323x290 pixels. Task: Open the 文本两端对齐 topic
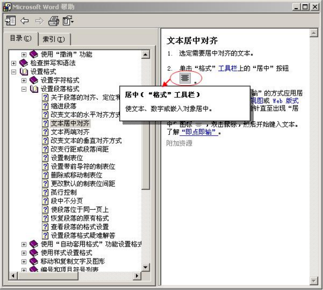[70, 132]
